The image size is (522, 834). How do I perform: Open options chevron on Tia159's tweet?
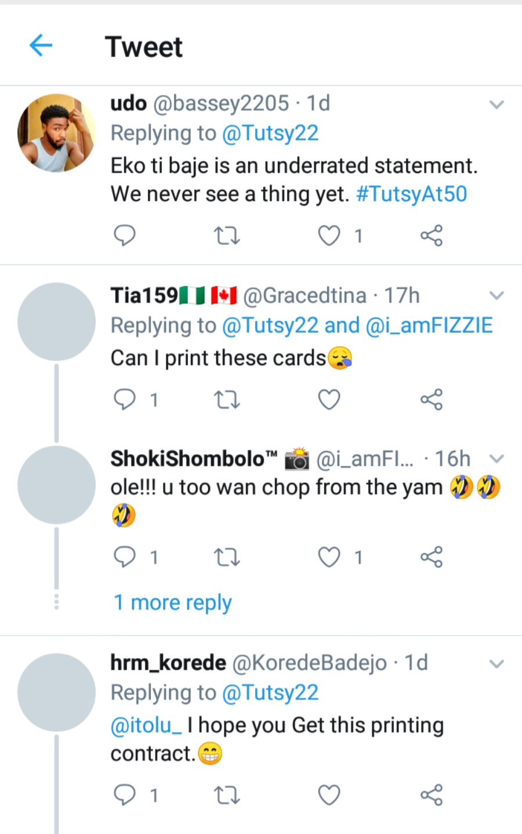click(x=496, y=296)
